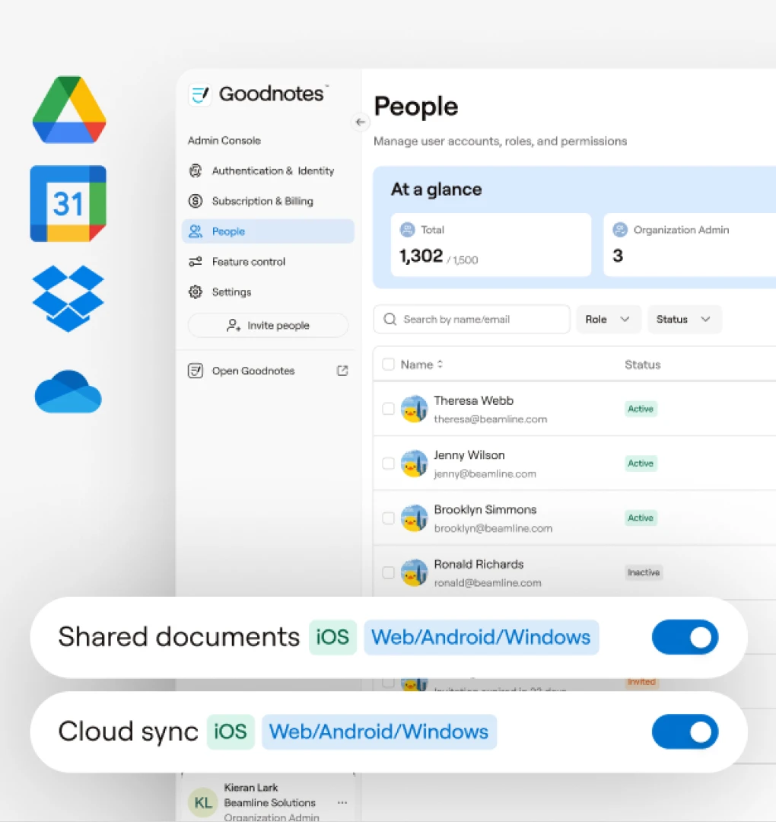The image size is (776, 822).
Task: Click the Status column header
Action: tap(642, 365)
